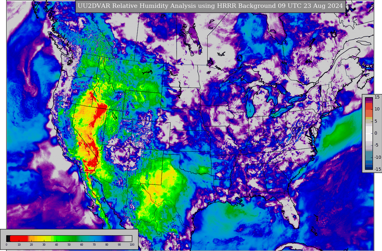Click the '100' label under the humidity colorbar

tap(132, 244)
